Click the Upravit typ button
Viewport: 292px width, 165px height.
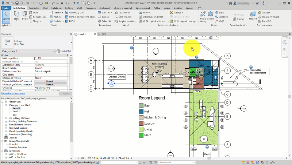point(64,51)
